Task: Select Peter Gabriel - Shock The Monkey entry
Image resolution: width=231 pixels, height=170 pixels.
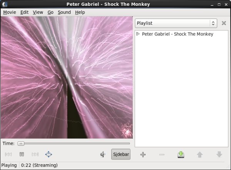Action: (x=177, y=34)
